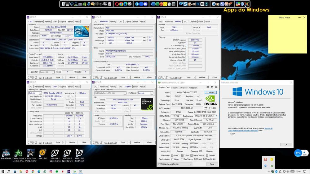The height and width of the screenshot is (174, 310).
Task: Open the Battlefield 4 desktop shortcut
Action: point(6,154)
